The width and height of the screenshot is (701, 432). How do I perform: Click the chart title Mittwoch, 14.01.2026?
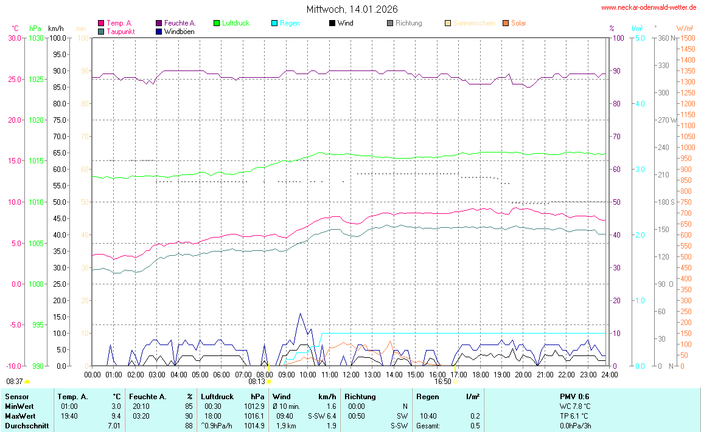click(x=352, y=9)
